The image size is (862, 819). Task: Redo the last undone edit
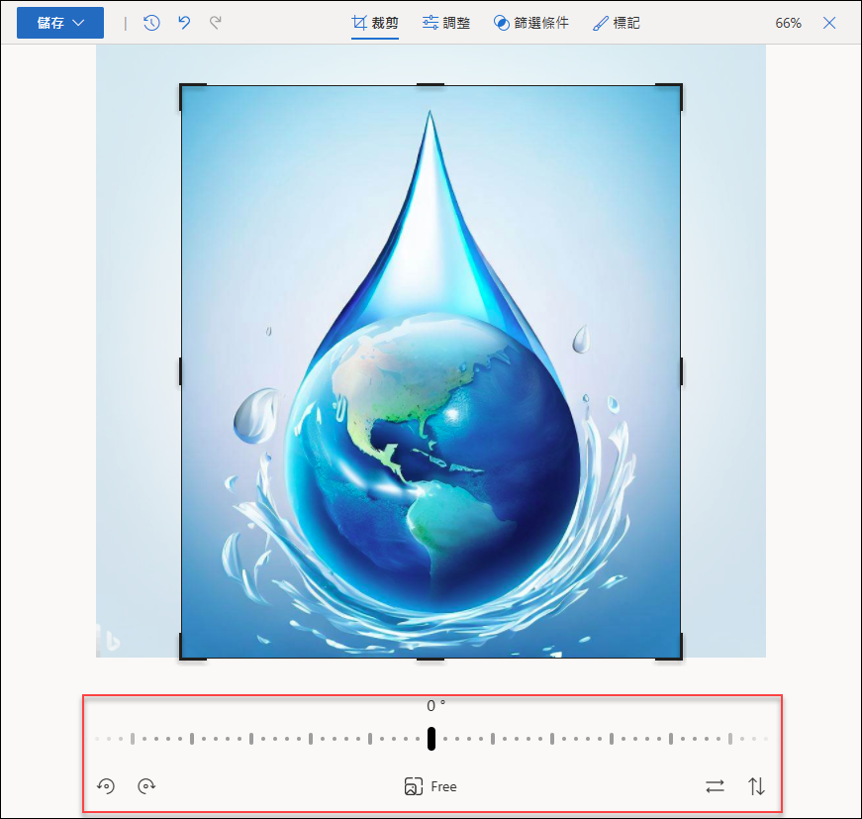pyautogui.click(x=216, y=23)
